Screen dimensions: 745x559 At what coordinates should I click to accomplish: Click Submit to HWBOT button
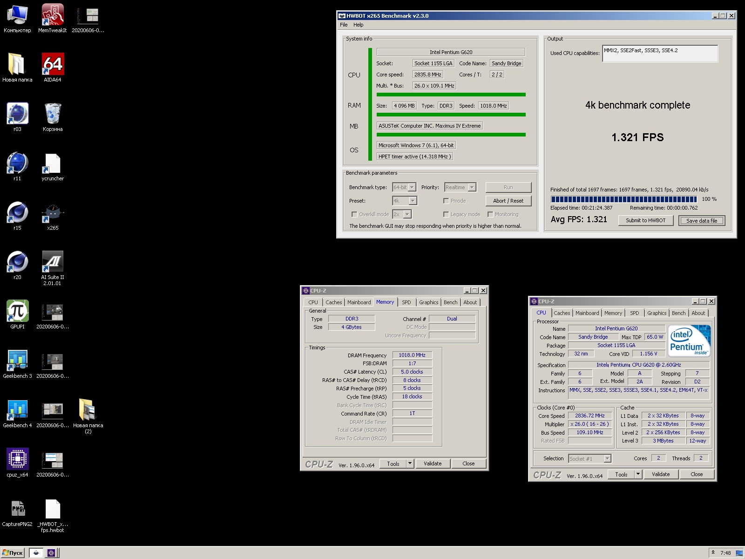(x=645, y=220)
